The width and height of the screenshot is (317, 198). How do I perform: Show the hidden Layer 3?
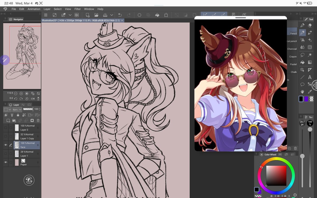click(x=6, y=127)
